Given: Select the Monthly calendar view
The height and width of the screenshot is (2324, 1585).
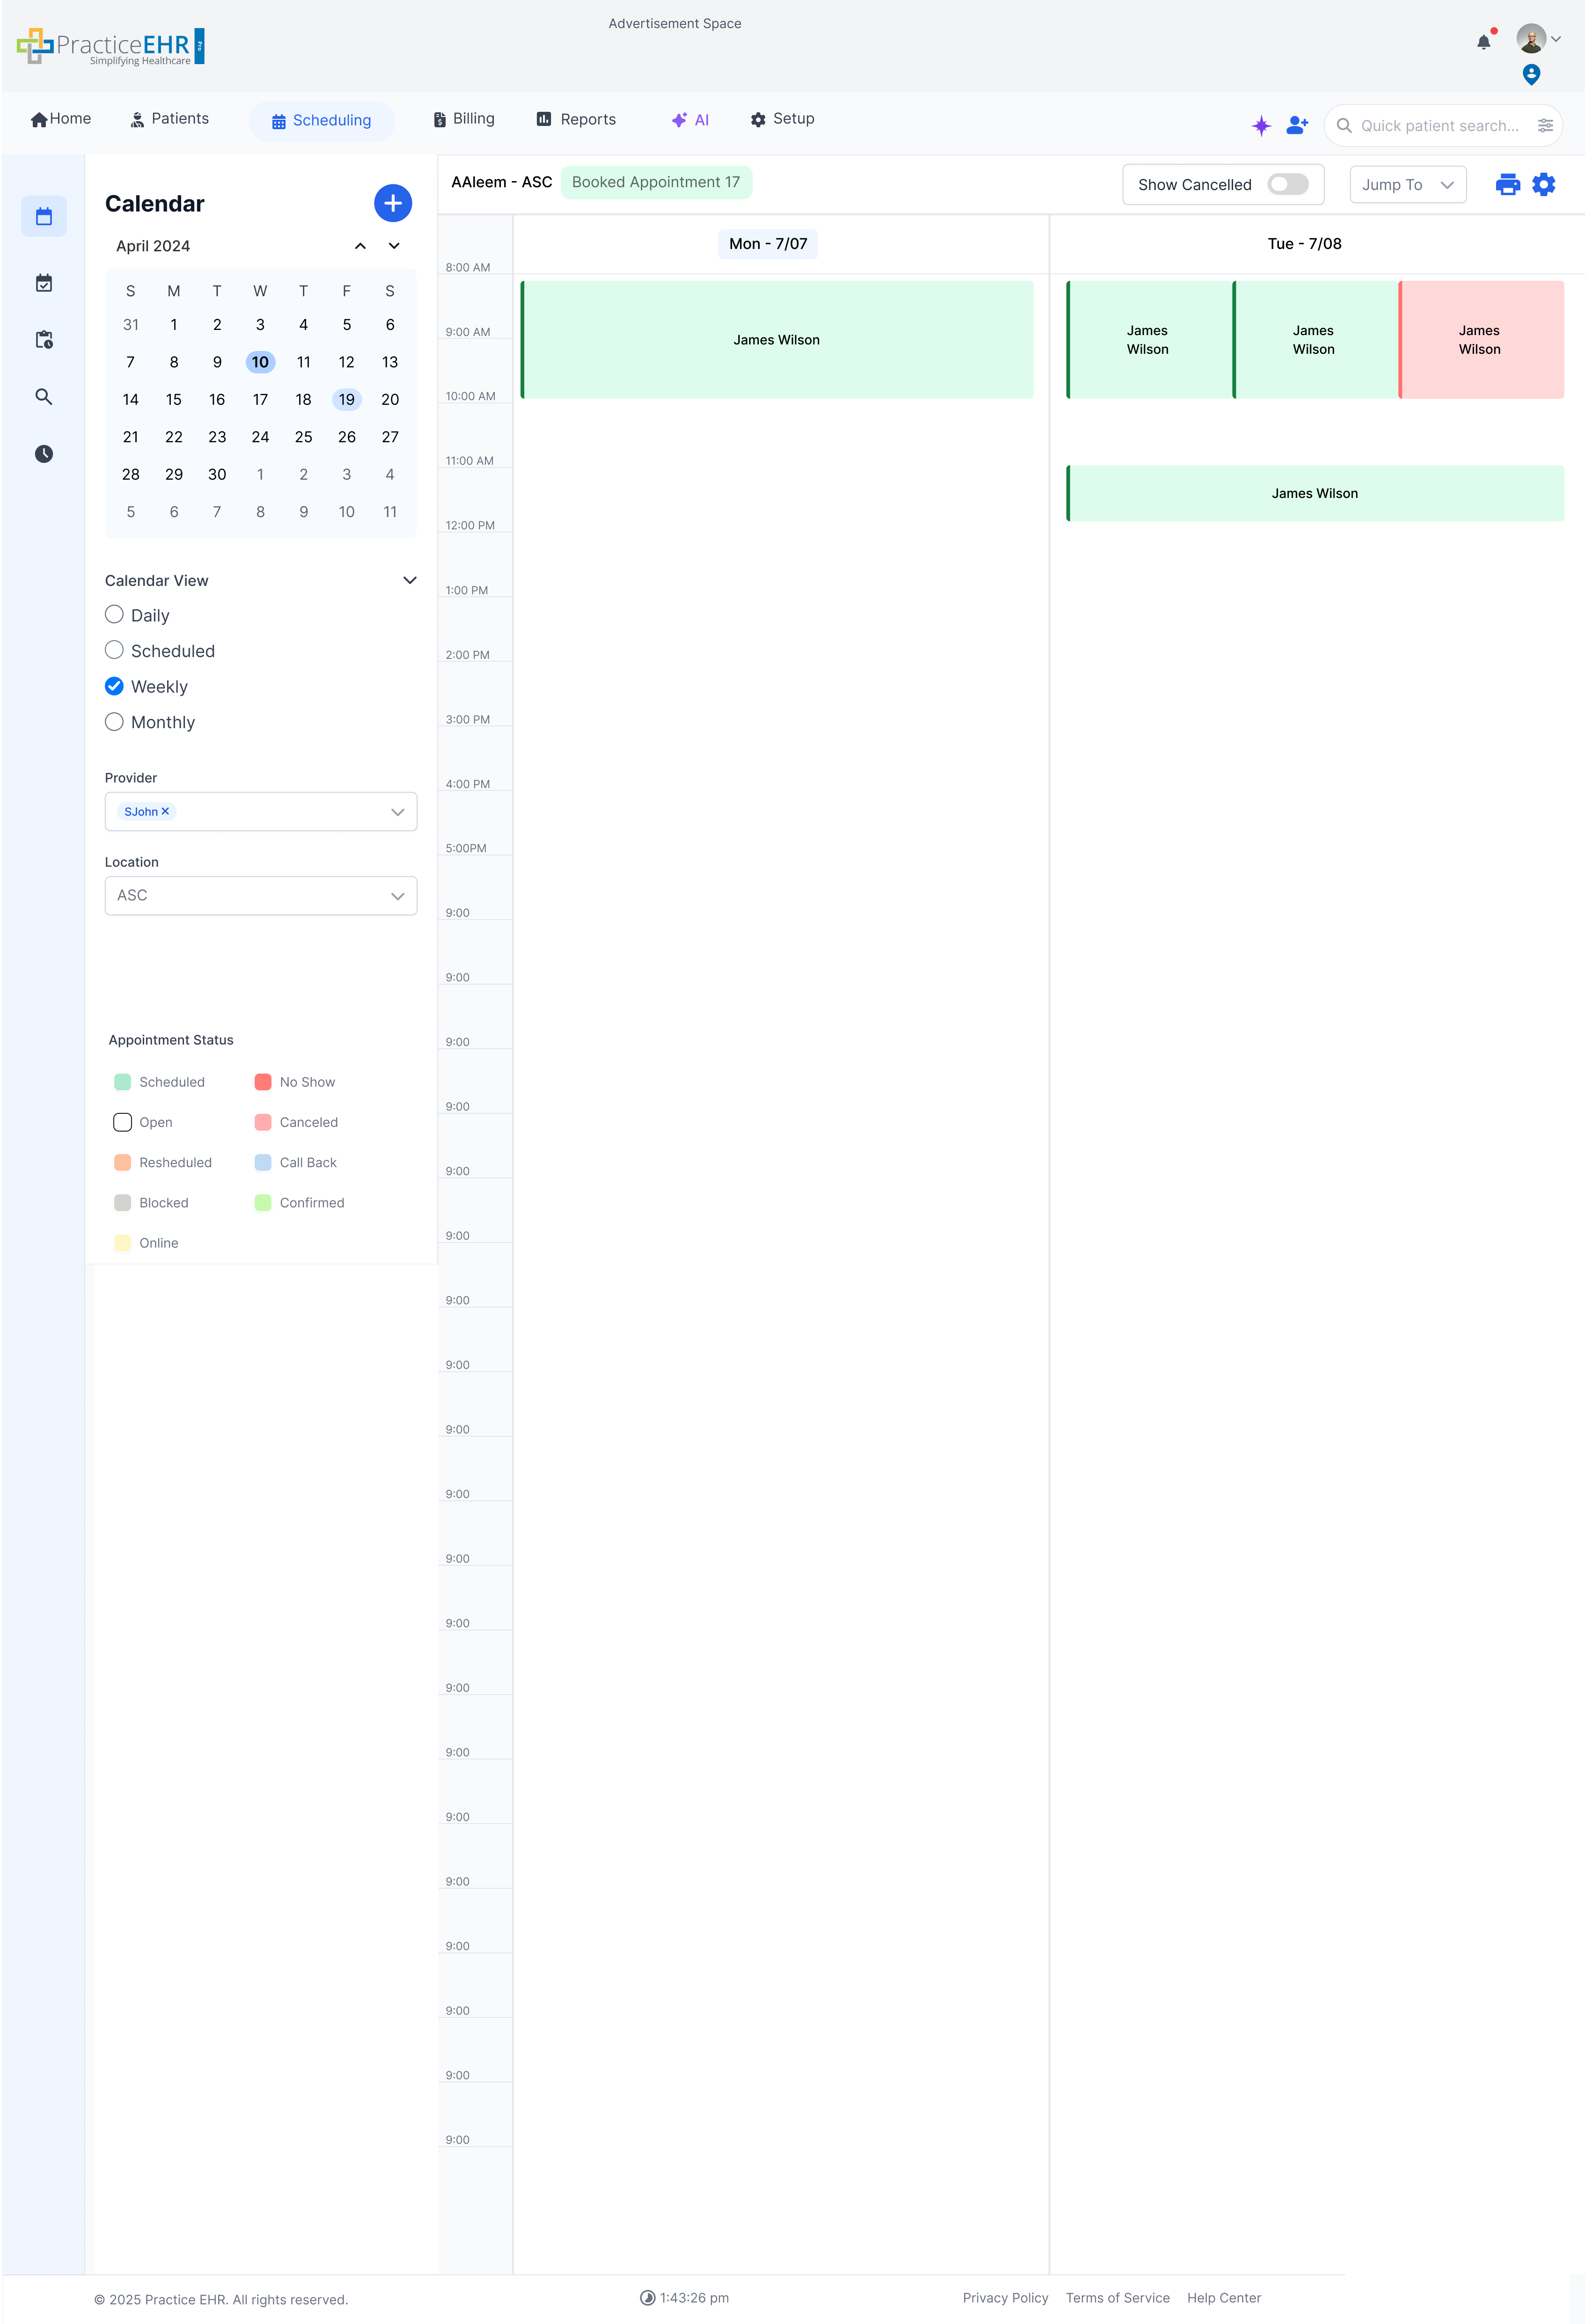Looking at the screenshot, I should (x=115, y=722).
